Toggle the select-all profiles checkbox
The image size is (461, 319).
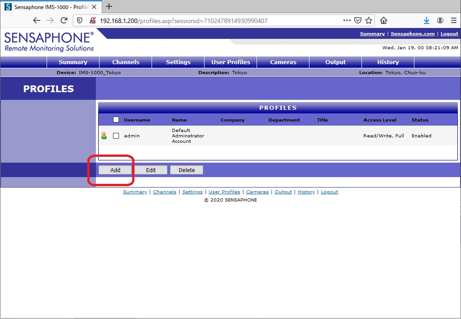(116, 120)
